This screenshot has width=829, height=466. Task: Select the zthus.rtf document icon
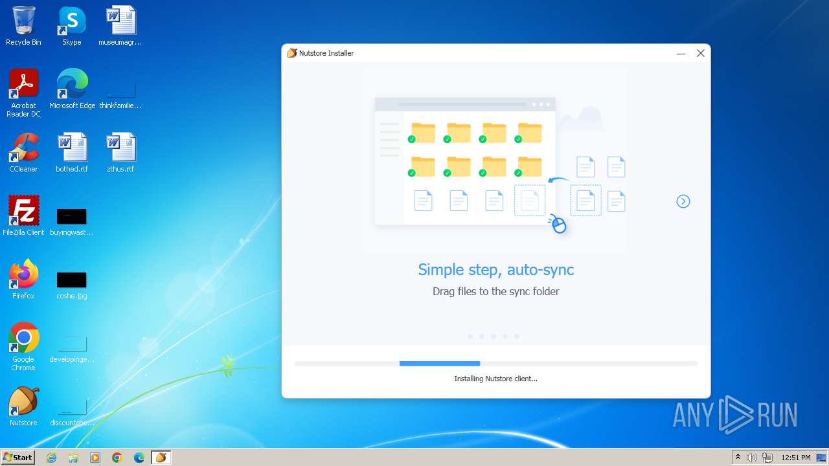(120, 153)
